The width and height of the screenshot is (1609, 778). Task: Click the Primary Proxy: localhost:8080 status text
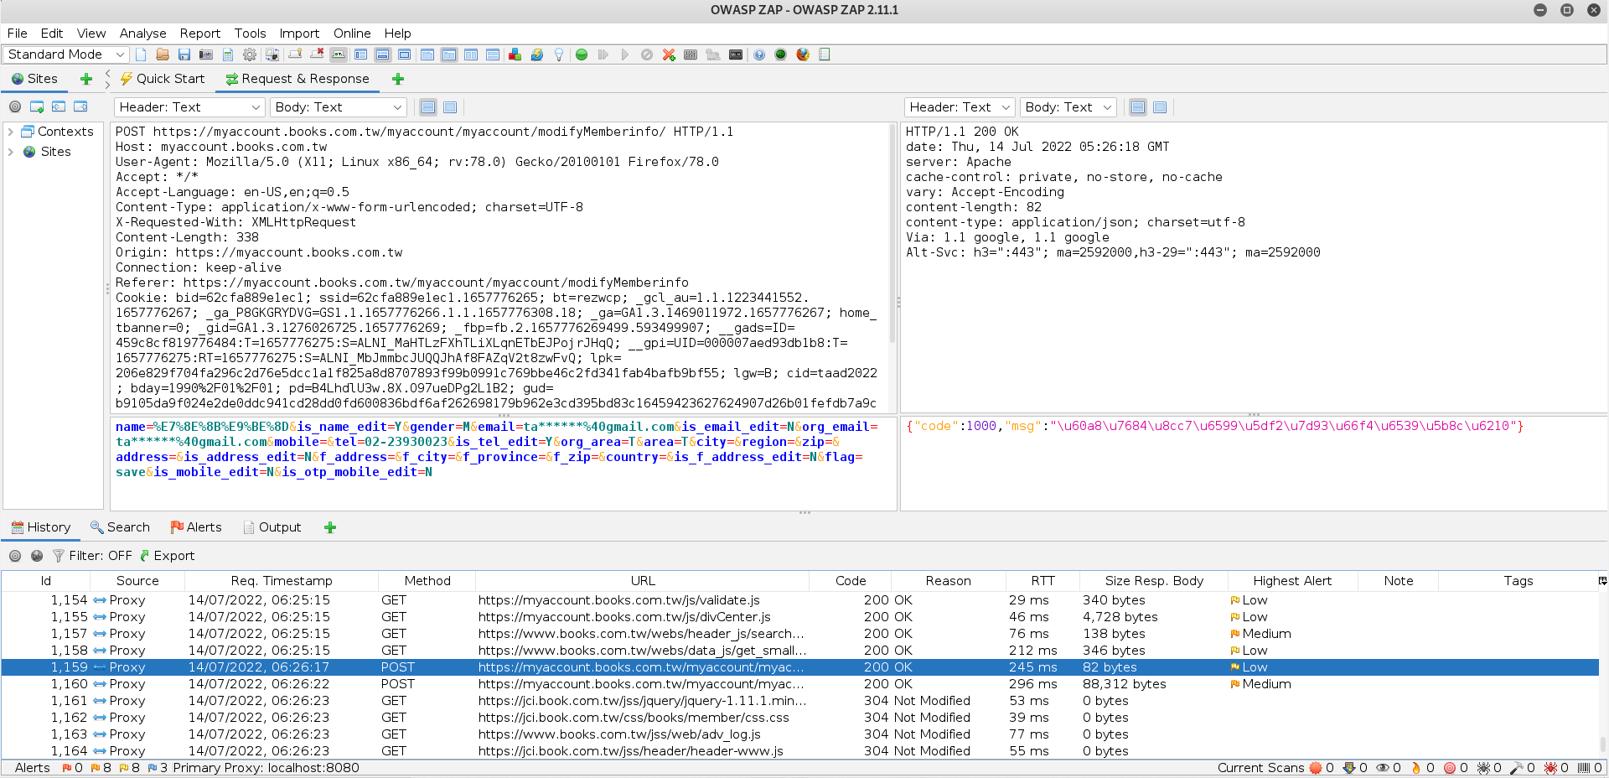coord(266,768)
